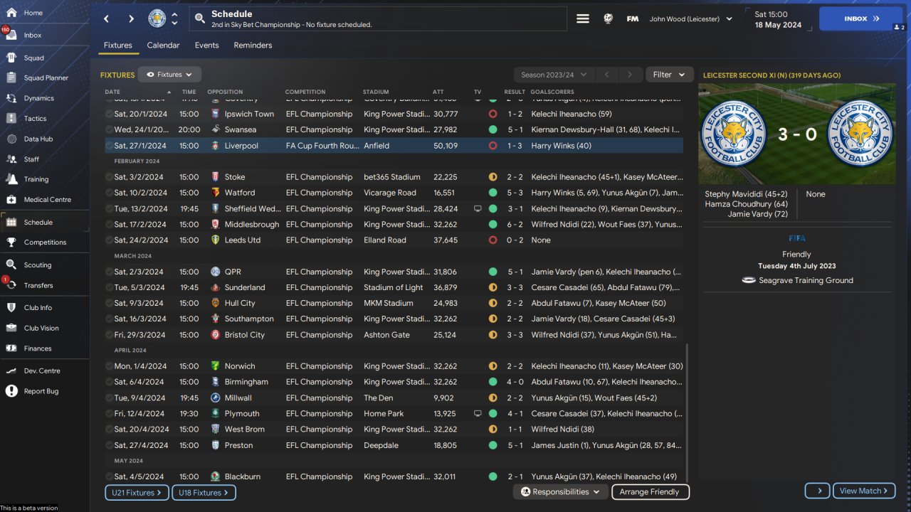The image size is (911, 512).
Task: Open the Fixtures view dropdown
Action: coord(169,75)
